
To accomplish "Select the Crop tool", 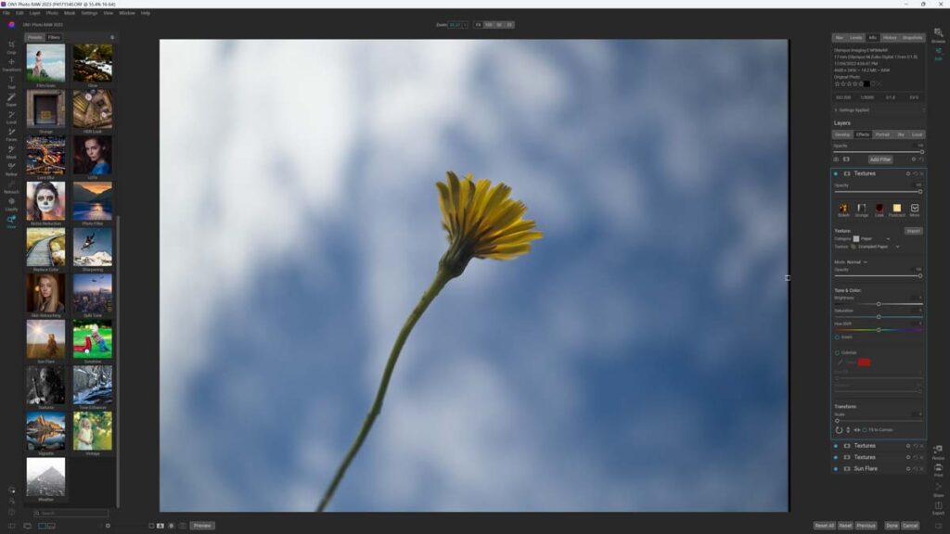I will tap(11, 46).
